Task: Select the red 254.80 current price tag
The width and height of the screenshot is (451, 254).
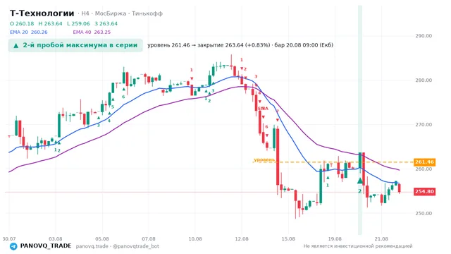Action: (x=424, y=191)
